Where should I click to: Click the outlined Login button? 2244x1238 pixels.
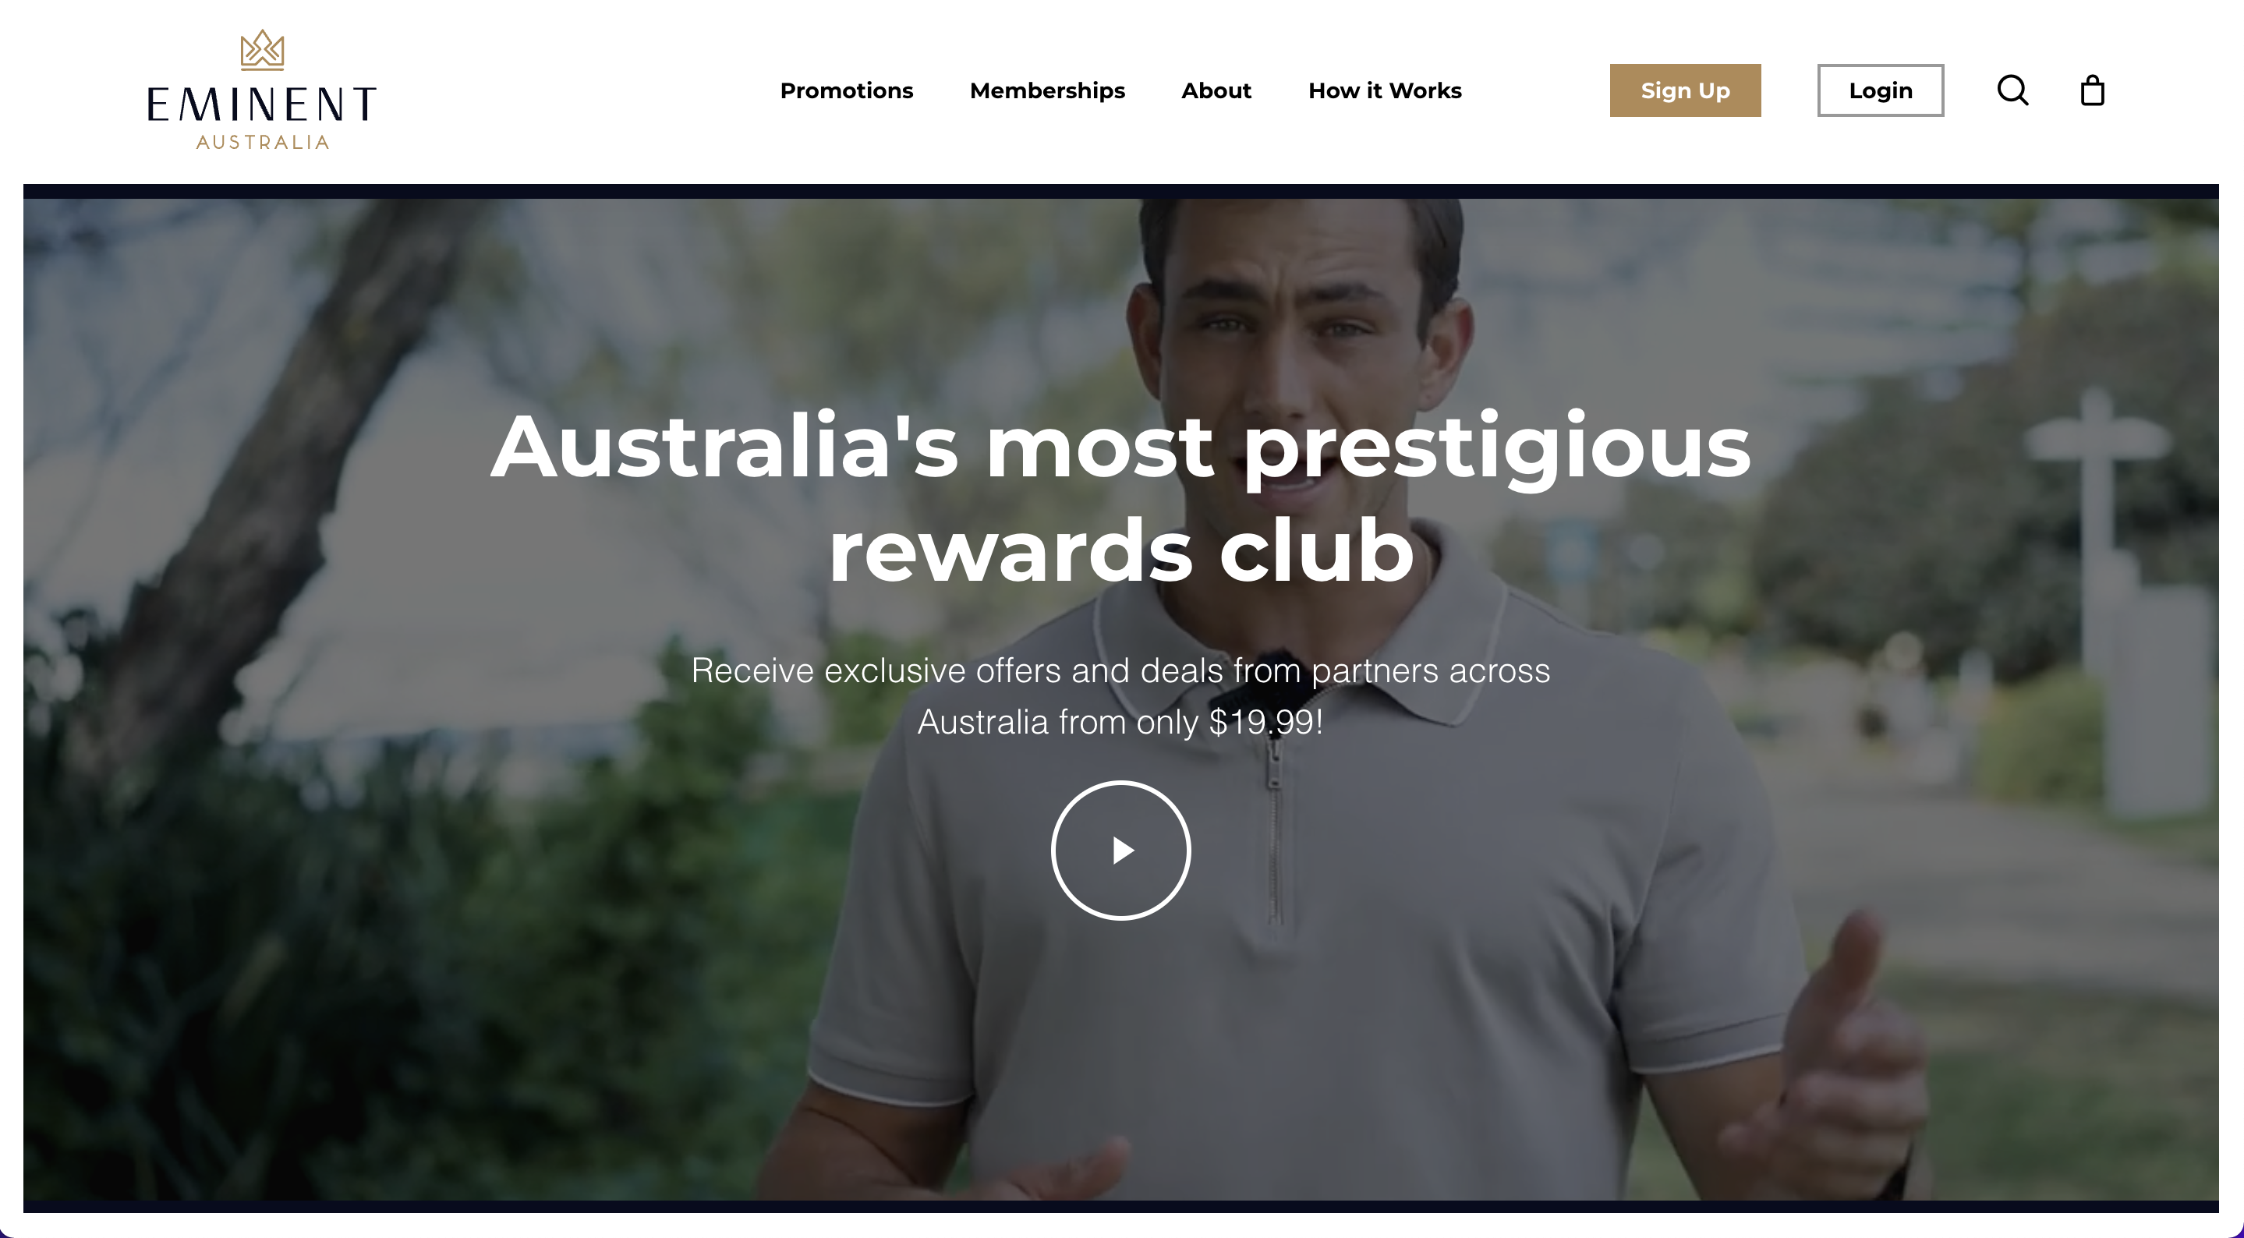tap(1880, 90)
